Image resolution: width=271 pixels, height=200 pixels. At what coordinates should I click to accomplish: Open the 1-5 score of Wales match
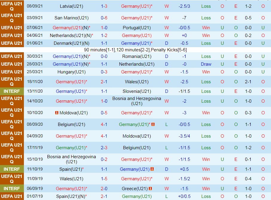104,179
